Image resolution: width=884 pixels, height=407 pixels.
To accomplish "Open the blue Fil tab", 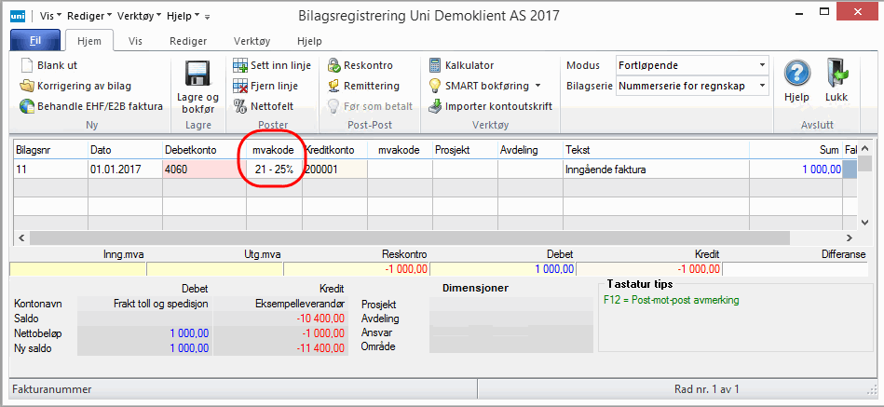I will [x=34, y=41].
